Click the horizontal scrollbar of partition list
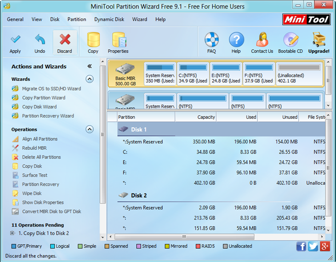This screenshot has height=262, width=336. (184, 237)
